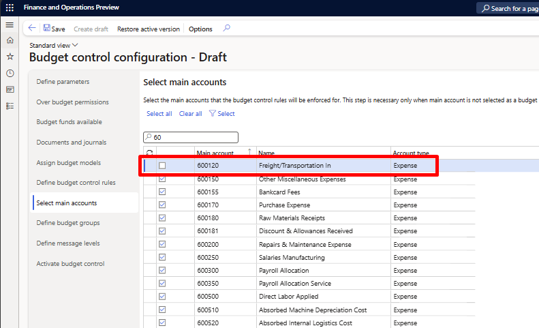Open the Standard view dropdown

tap(54, 45)
